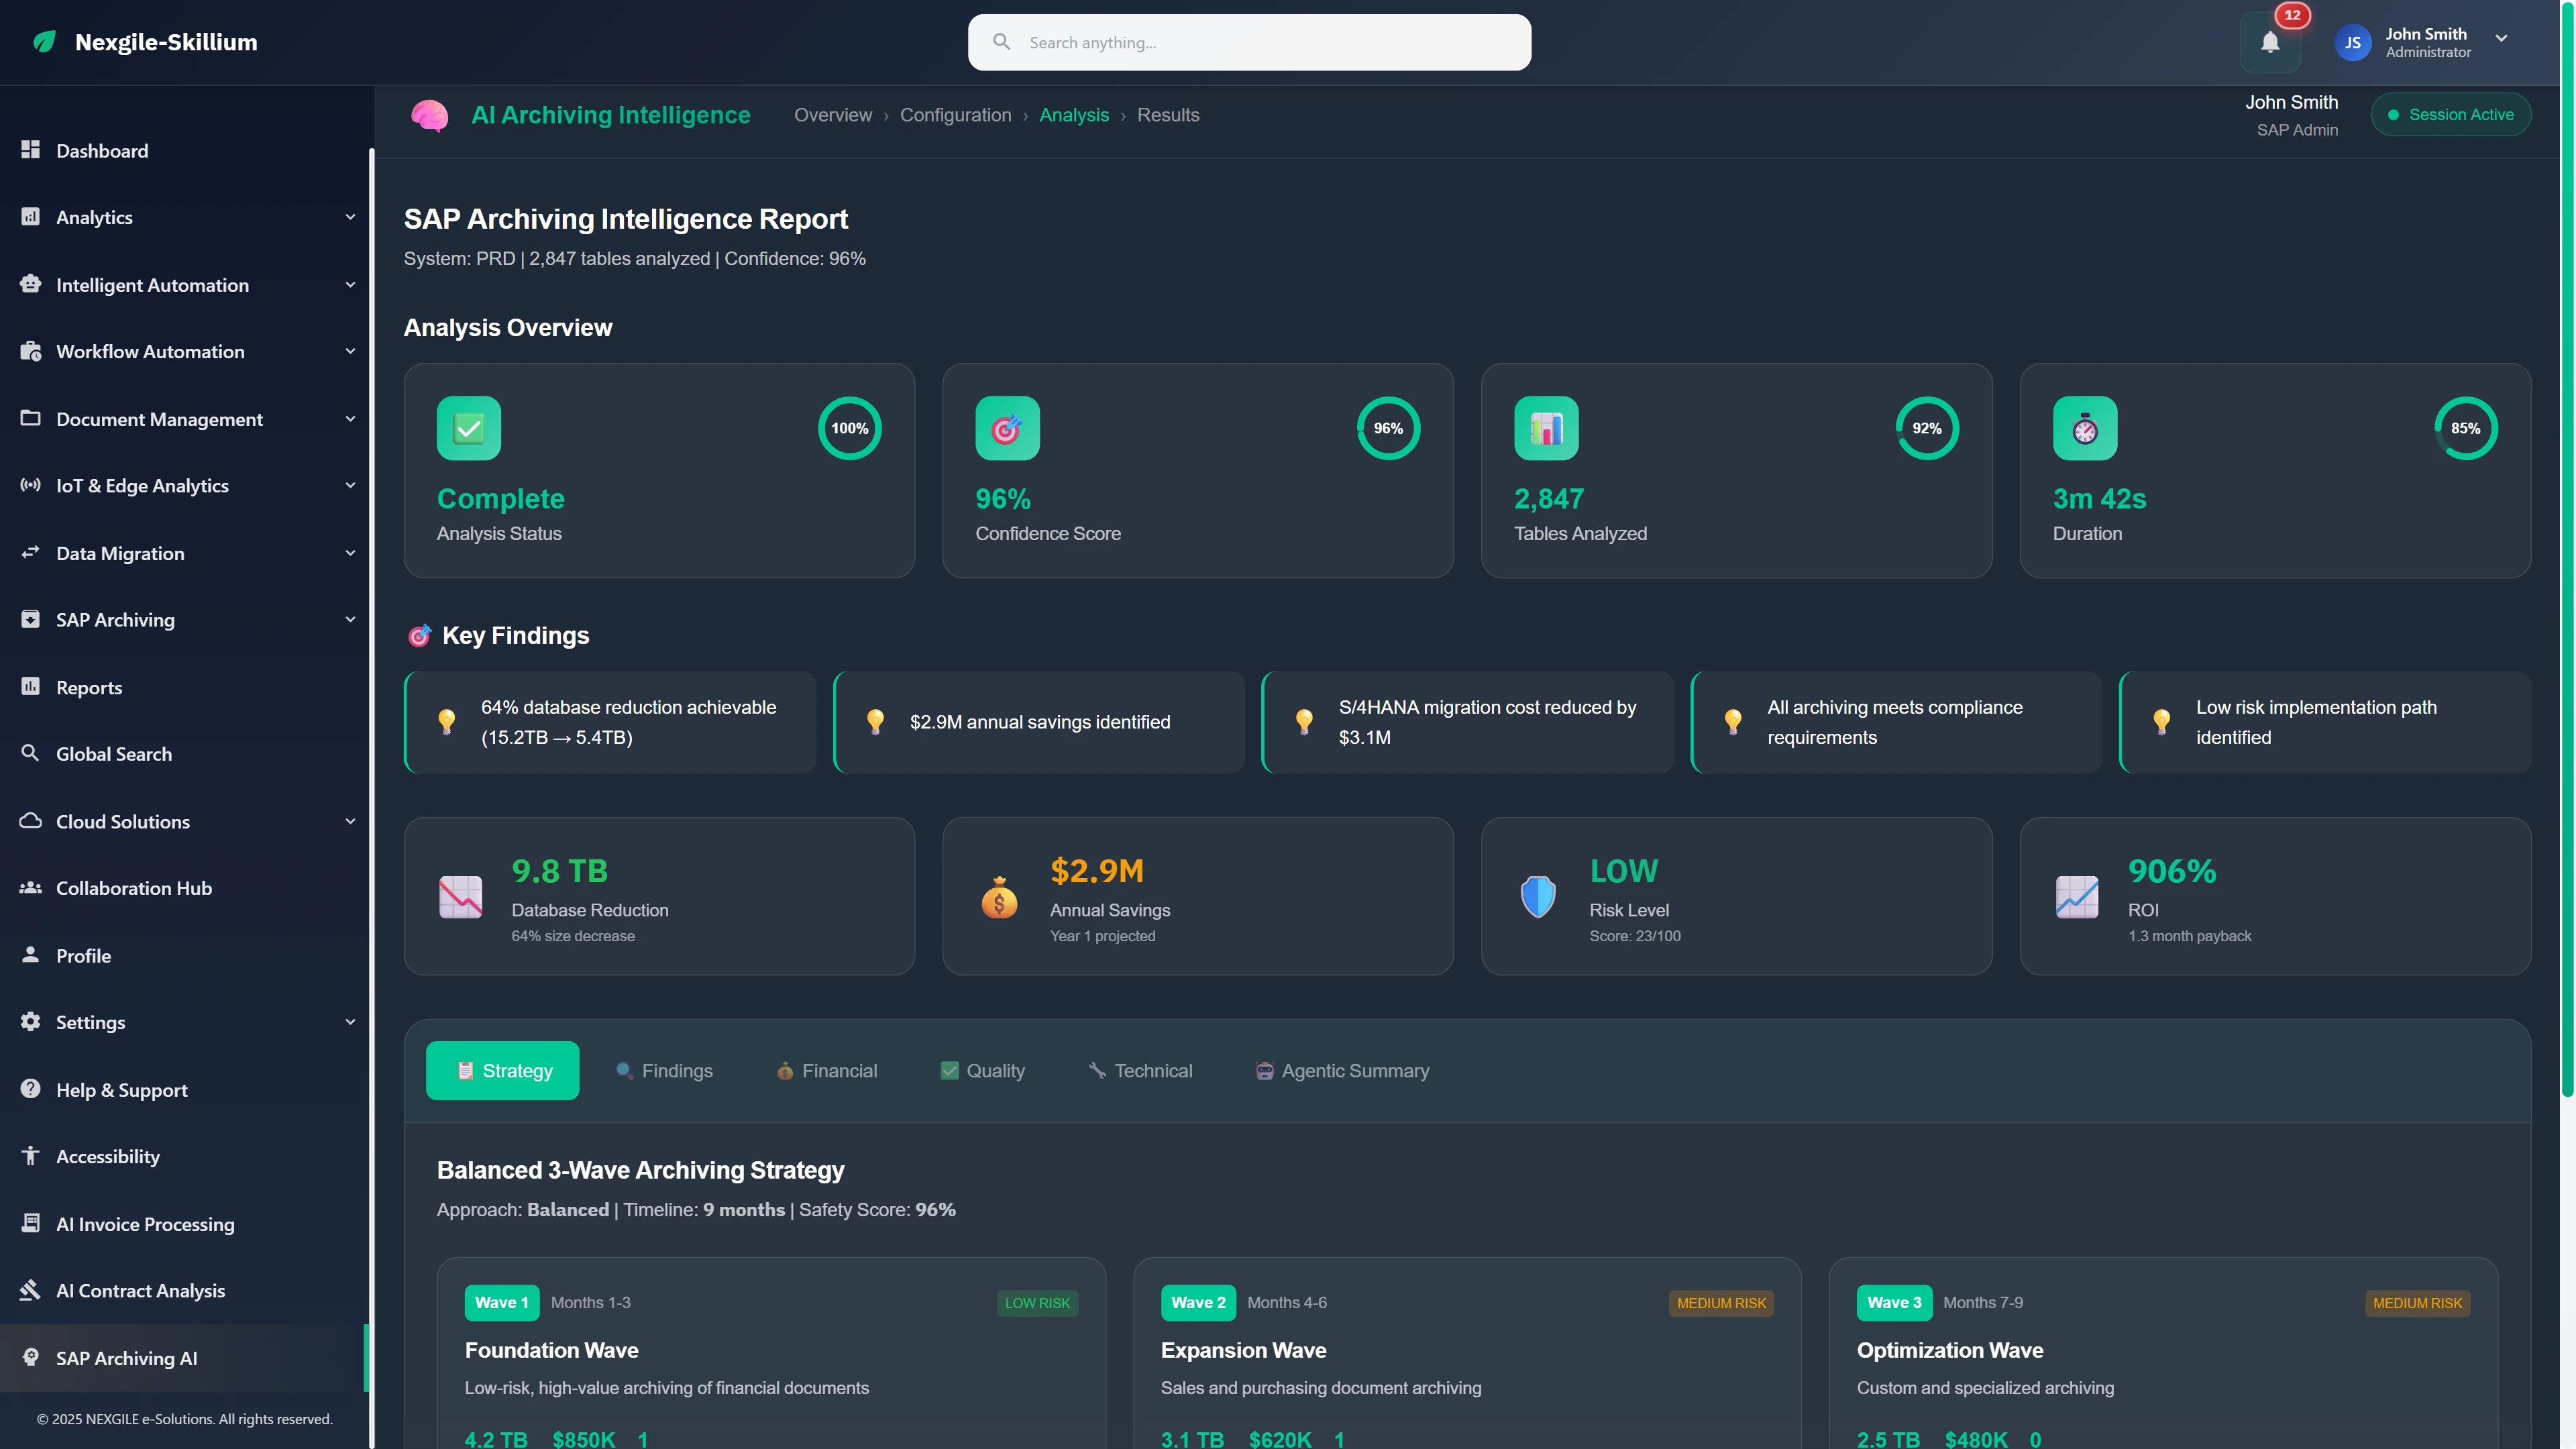Select AI Contract Analysis
This screenshot has width=2576, height=1449.
(141, 1290)
